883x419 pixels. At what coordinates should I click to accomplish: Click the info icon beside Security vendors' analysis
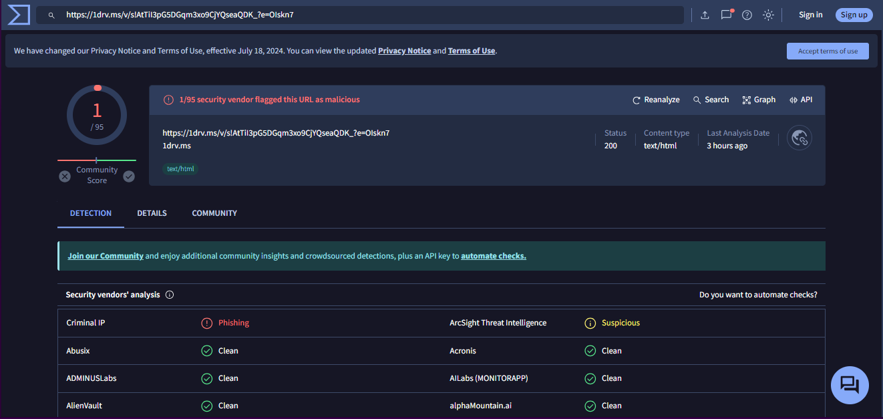170,295
